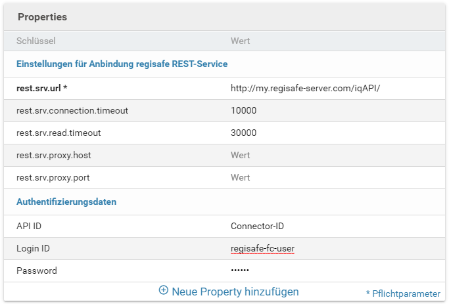Select the 'Schlüssel' column header
Viewport: 449px width, 304px height.
36,41
